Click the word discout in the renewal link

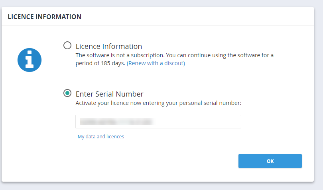[x=173, y=63]
